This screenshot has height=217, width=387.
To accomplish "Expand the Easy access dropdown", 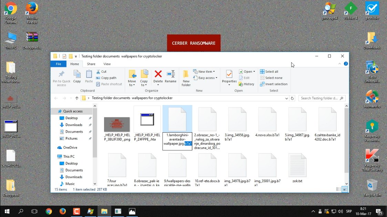I will pos(207,78).
